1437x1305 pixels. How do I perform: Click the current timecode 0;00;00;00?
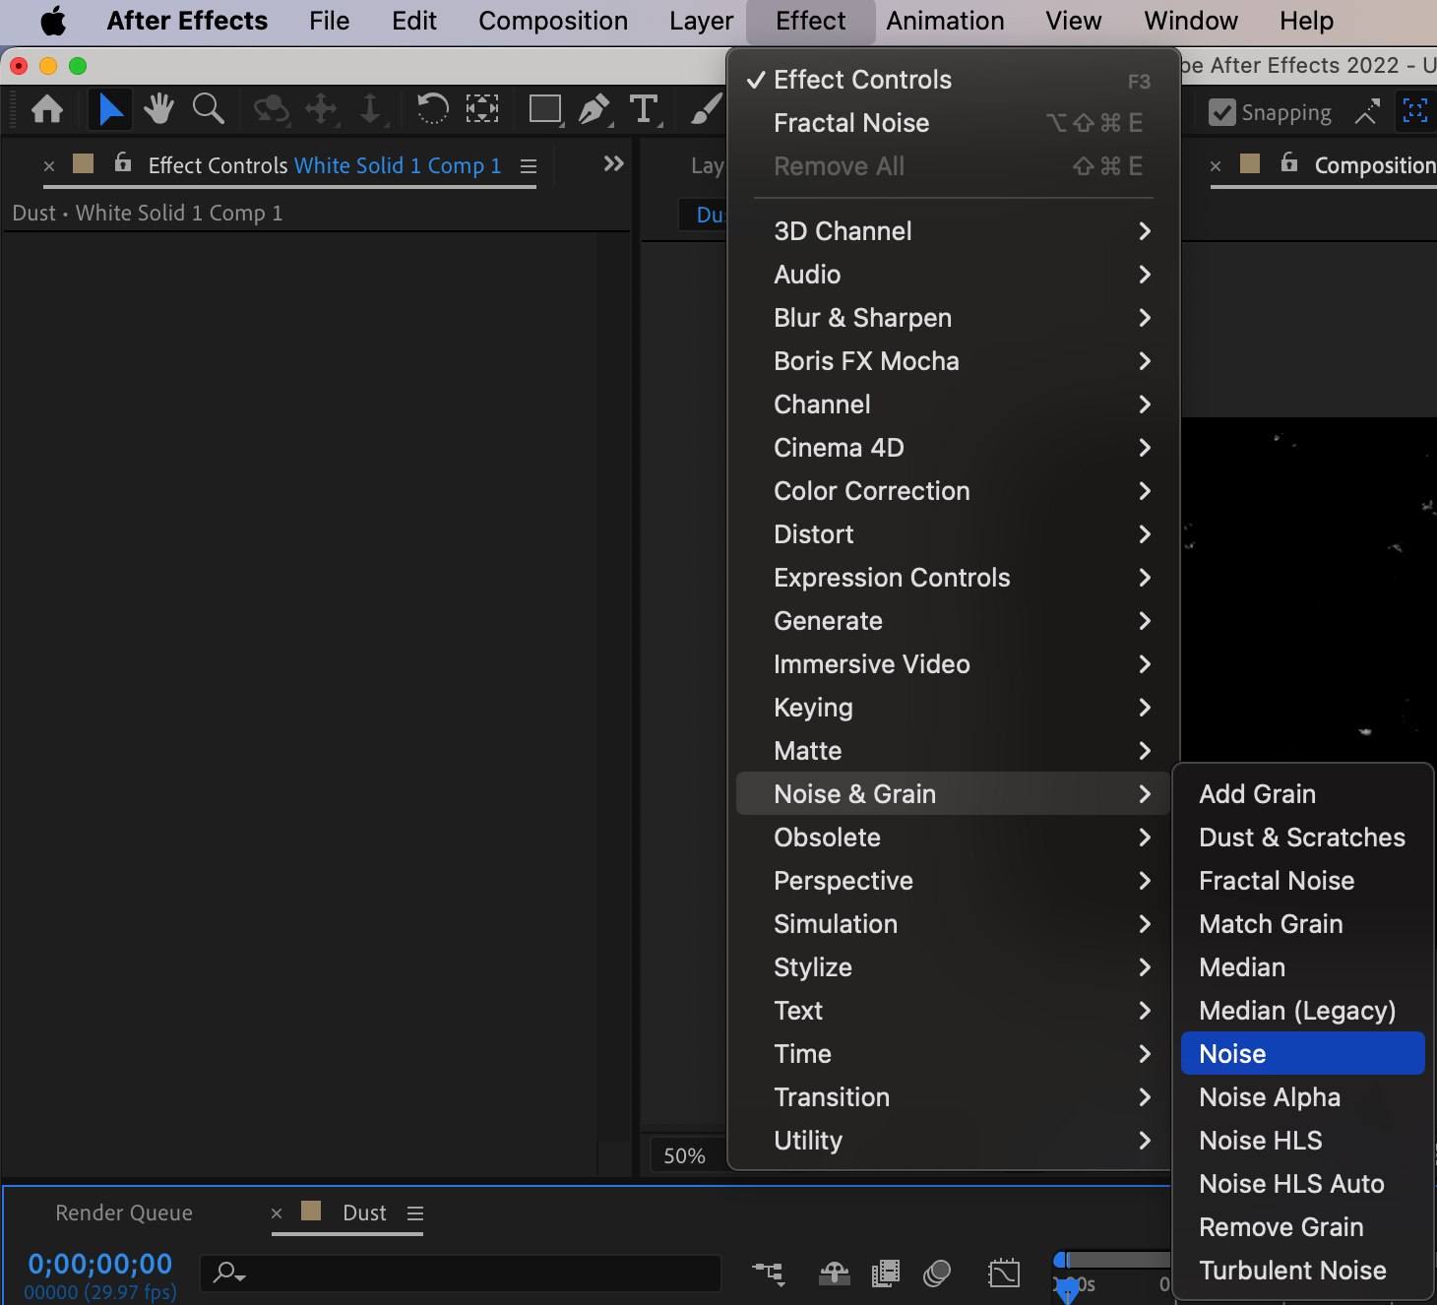click(99, 1264)
